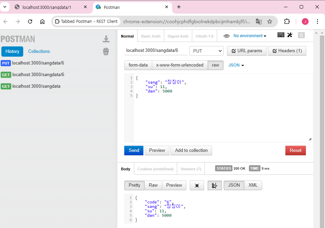Click the 200 OK status value
Screen dimensions: 325x228
point(239,169)
